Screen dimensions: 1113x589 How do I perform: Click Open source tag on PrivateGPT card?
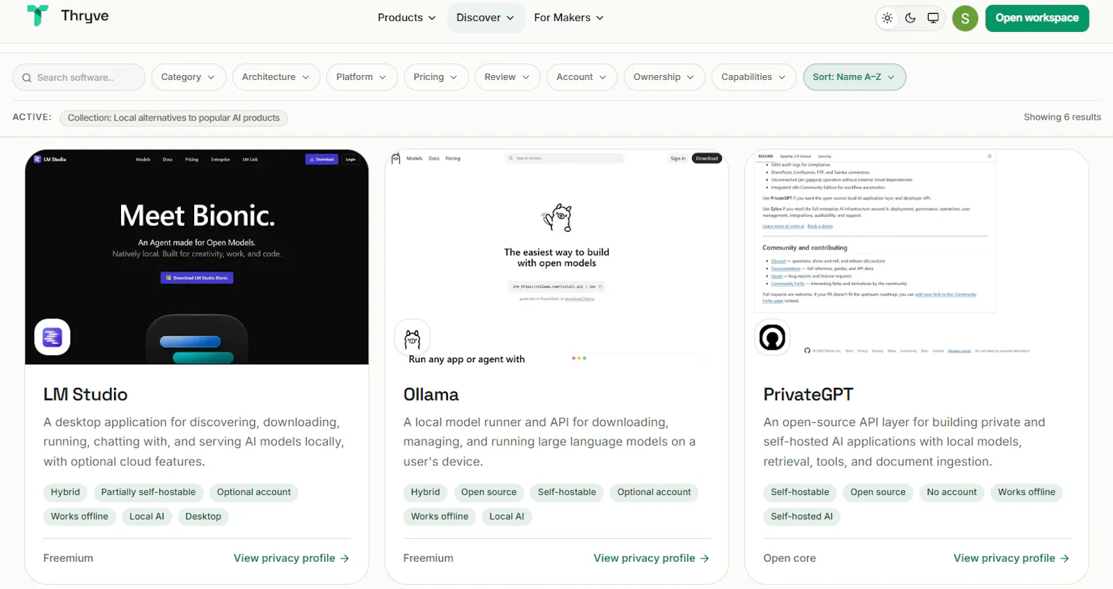(x=878, y=492)
